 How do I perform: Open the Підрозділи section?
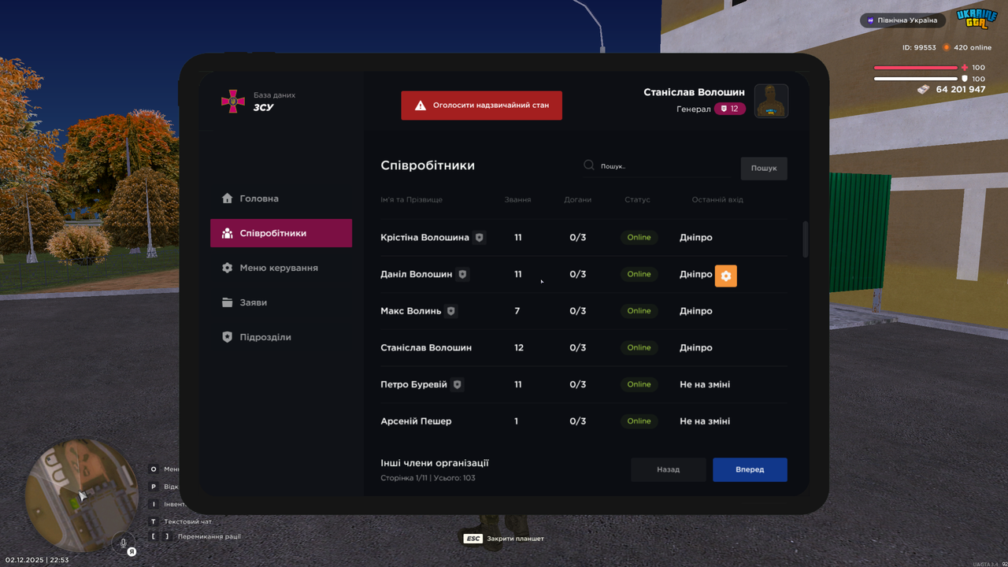(281, 337)
